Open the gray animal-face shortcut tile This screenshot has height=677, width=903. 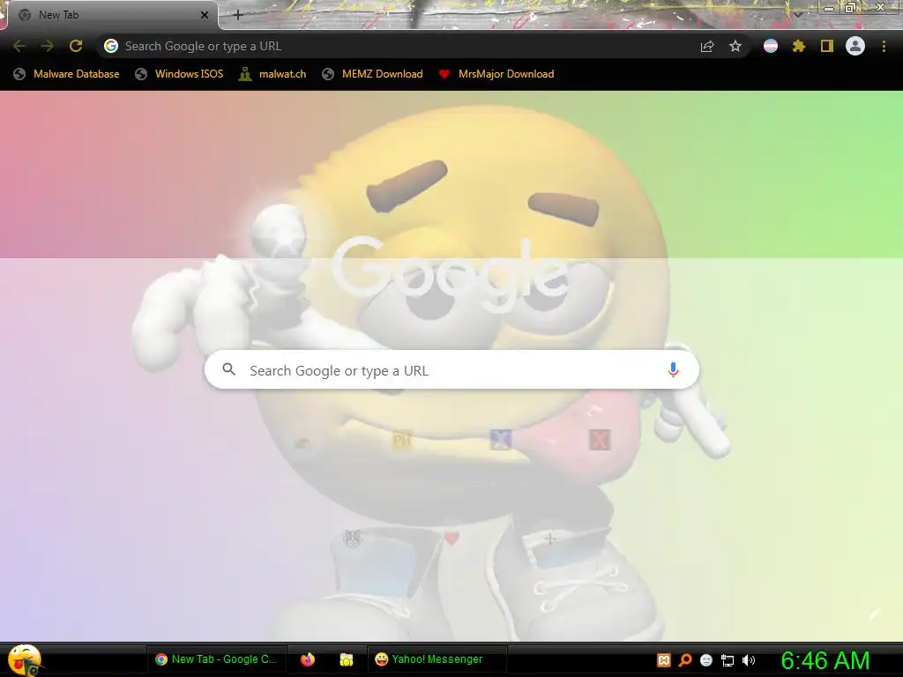point(353,539)
